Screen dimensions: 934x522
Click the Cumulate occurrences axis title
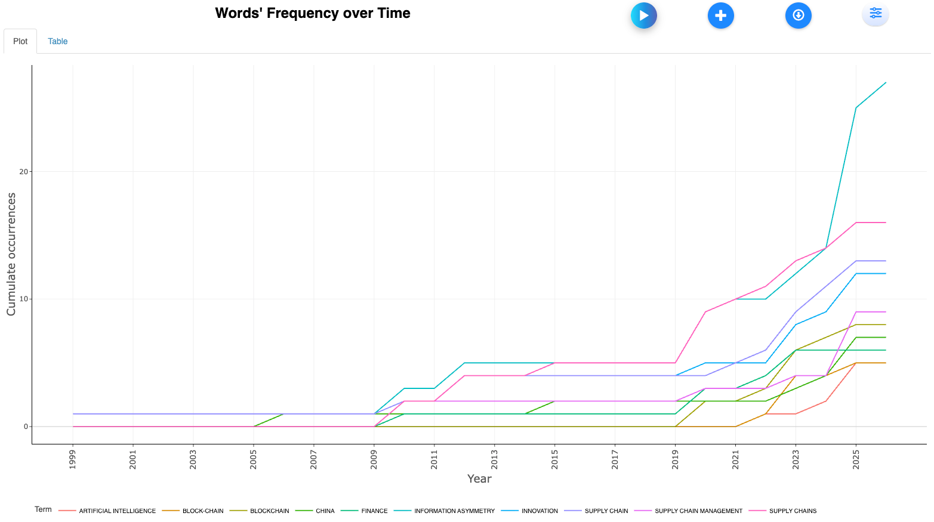click(x=11, y=254)
